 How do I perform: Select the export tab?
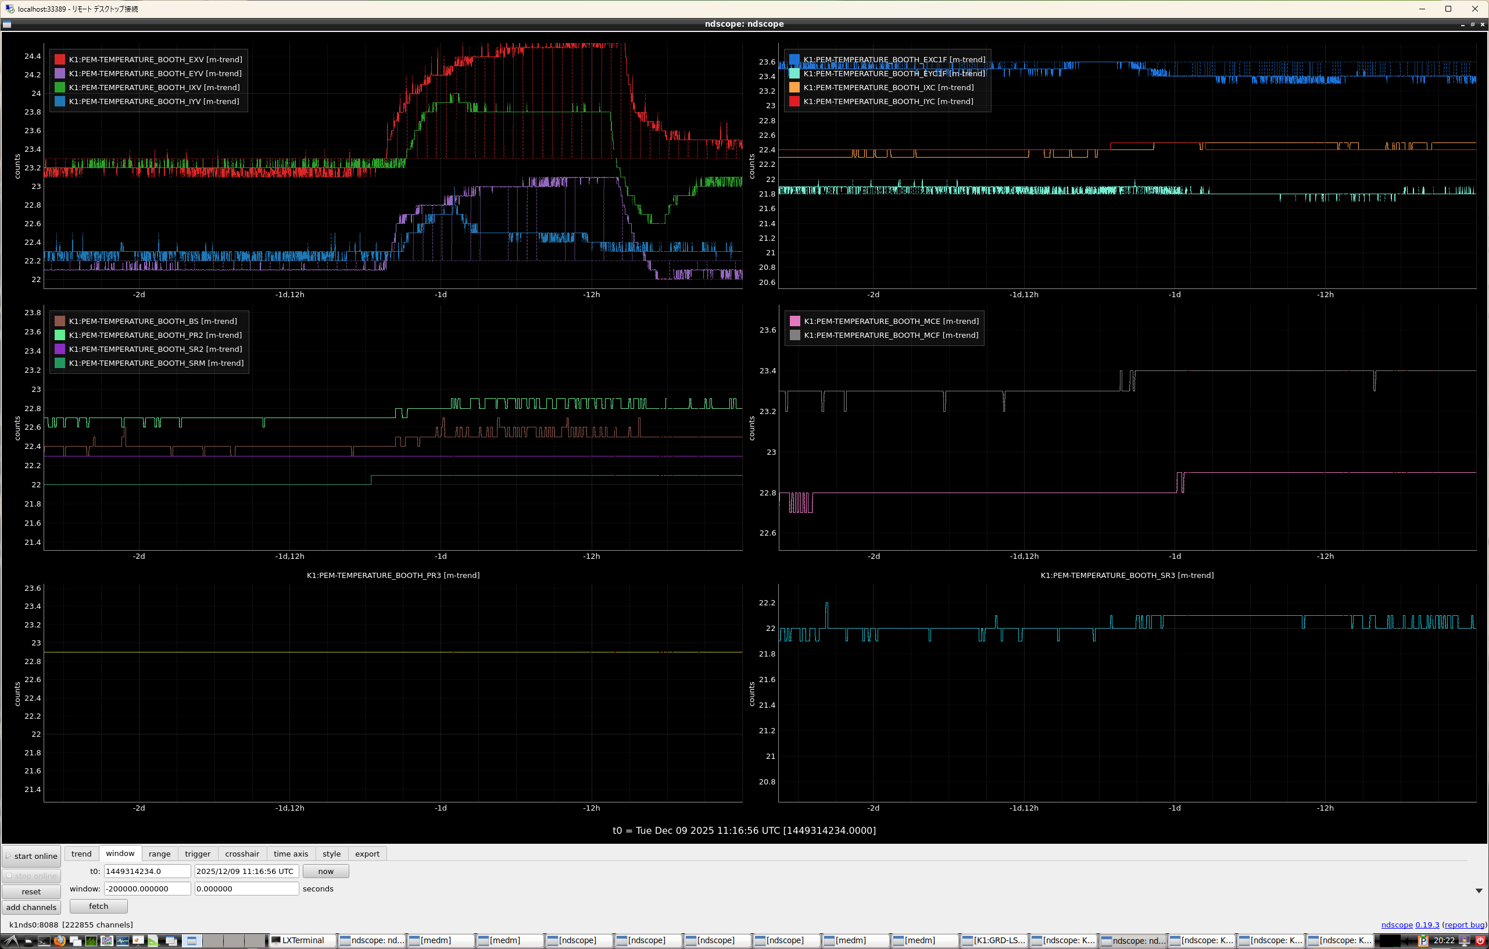coord(367,854)
